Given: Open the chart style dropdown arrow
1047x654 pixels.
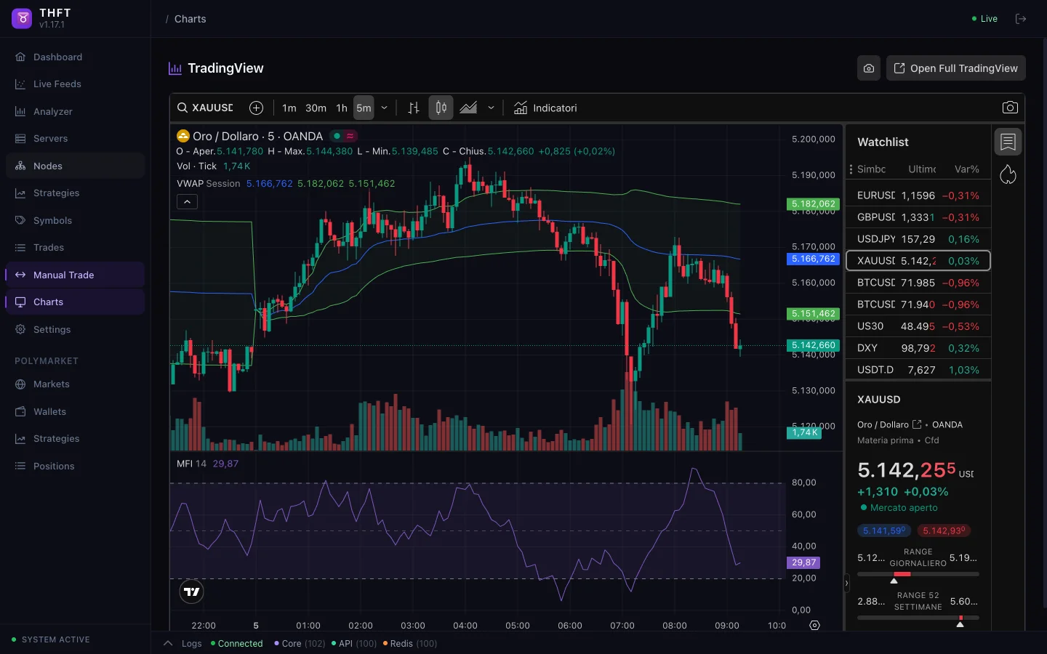Looking at the screenshot, I should pos(492,108).
